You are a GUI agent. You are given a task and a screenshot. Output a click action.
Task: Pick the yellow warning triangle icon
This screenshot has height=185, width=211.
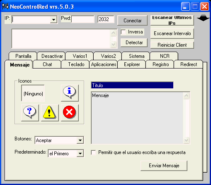coord(50,113)
